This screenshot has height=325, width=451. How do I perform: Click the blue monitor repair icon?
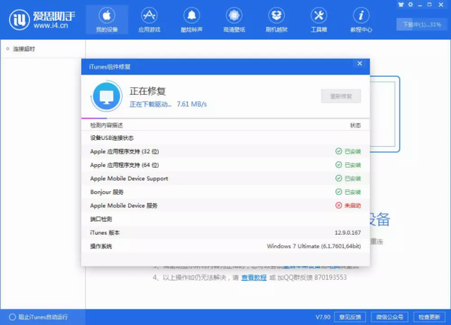107,96
